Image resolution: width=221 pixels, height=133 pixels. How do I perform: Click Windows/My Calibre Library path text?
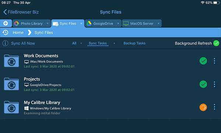tap(50, 108)
